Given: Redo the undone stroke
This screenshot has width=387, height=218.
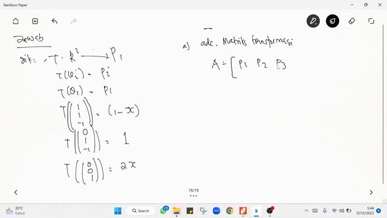Looking at the screenshot, I should click(74, 21).
